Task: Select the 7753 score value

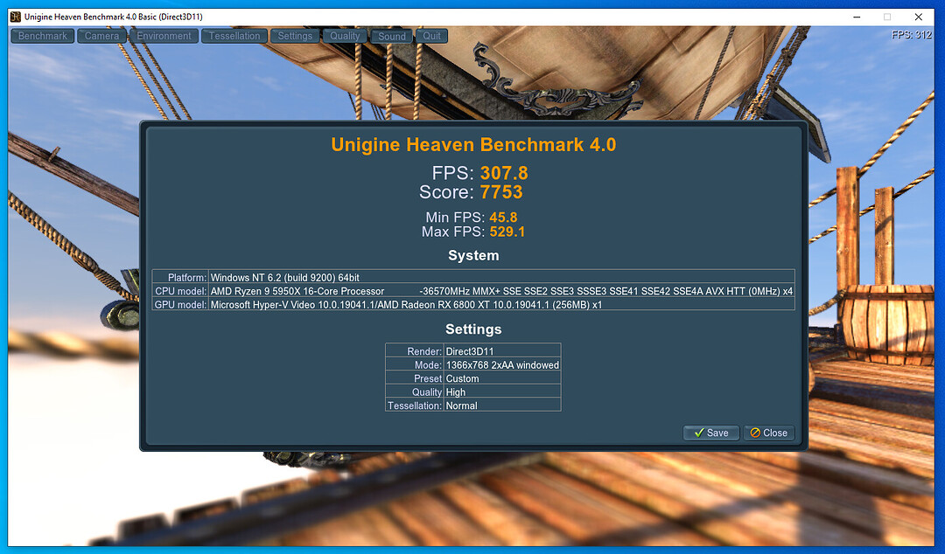Action: 501,192
